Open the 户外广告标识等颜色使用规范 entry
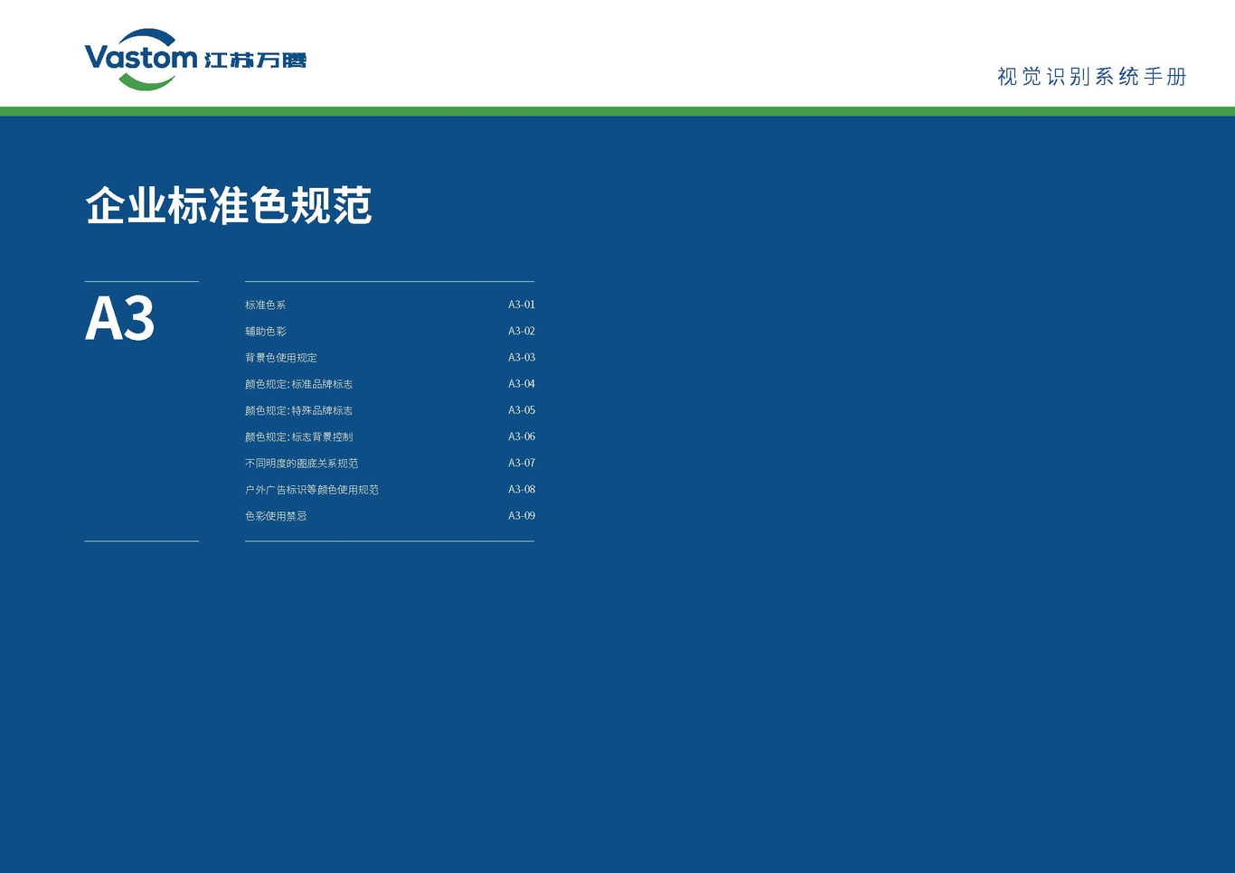Screen dimensions: 1235x873 [x=312, y=490]
